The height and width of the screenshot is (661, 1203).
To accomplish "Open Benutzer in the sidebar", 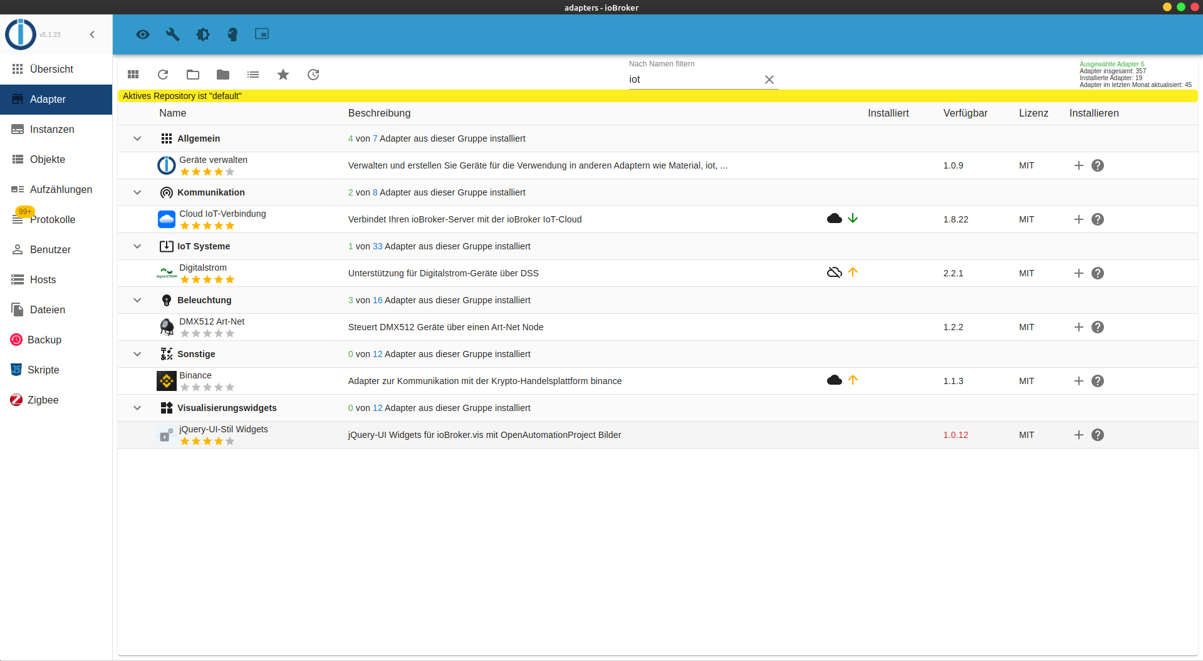I will [56, 249].
